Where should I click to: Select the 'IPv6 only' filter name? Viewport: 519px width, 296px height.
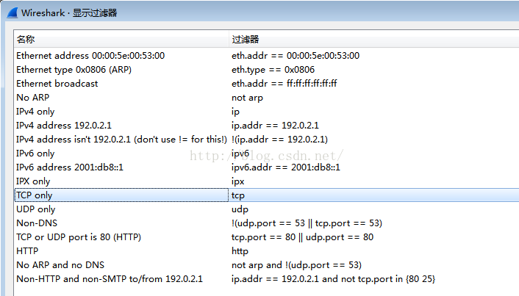(x=35, y=154)
